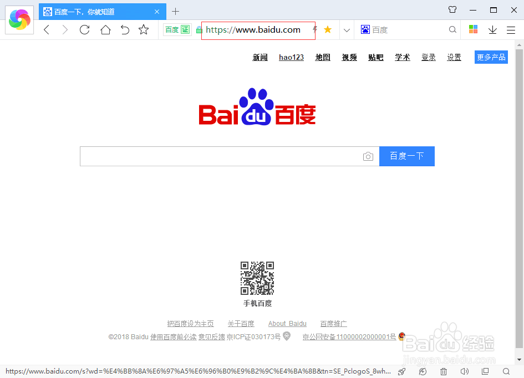The height and width of the screenshot is (378, 524).
Task: Open the hao123 link
Action: (x=292, y=58)
